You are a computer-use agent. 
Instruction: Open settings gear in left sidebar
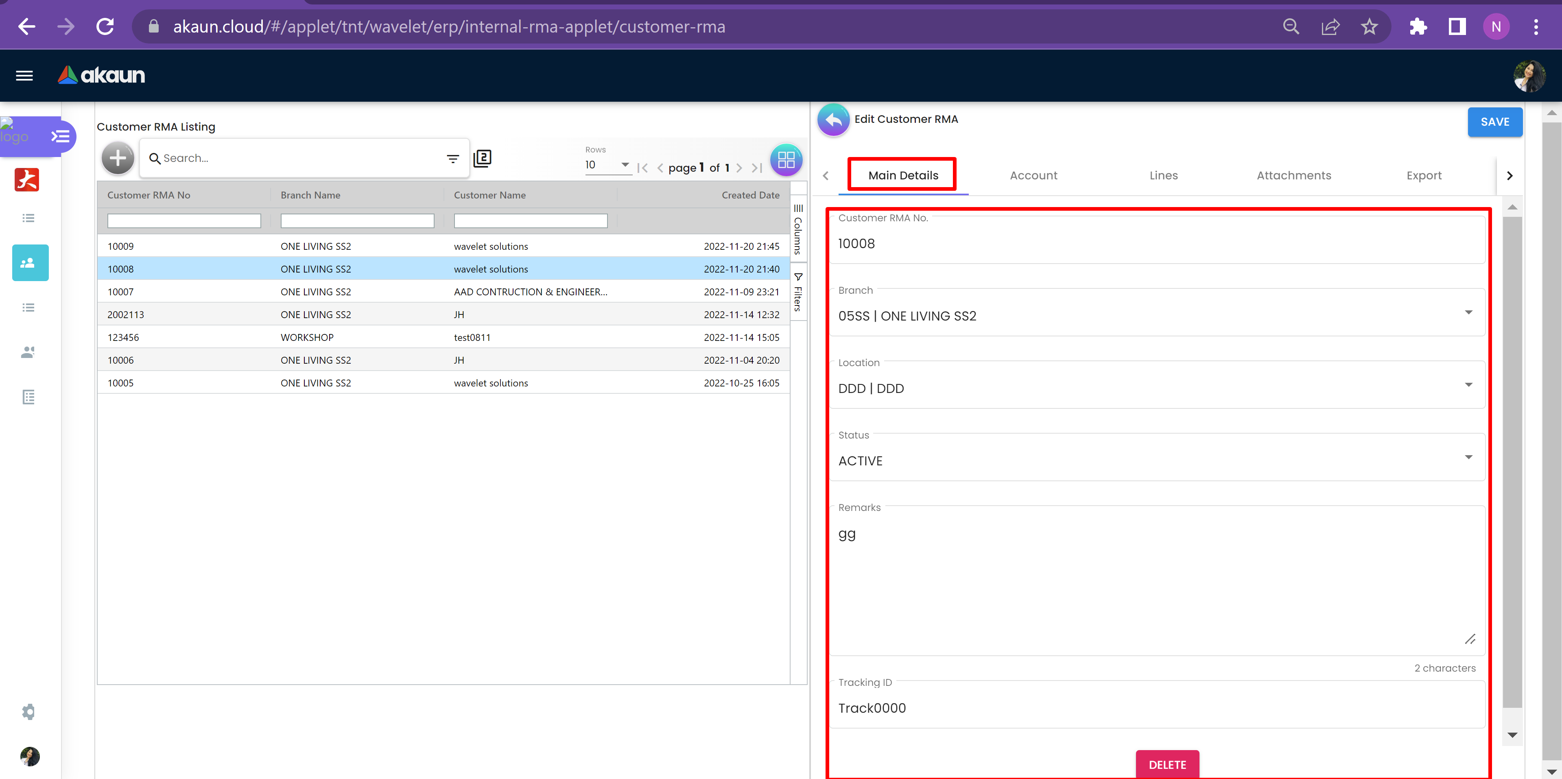click(28, 712)
